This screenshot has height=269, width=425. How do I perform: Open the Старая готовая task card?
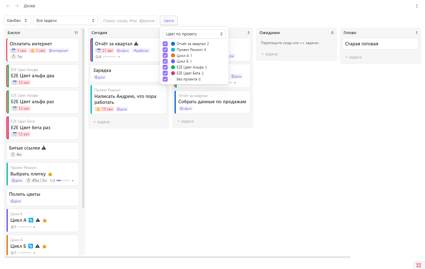380,44
